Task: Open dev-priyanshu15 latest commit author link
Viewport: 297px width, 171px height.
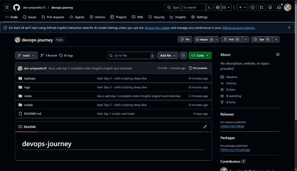Action: (x=35, y=68)
